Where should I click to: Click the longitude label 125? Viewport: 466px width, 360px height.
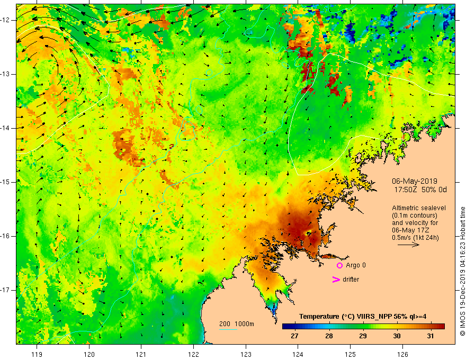(350, 354)
